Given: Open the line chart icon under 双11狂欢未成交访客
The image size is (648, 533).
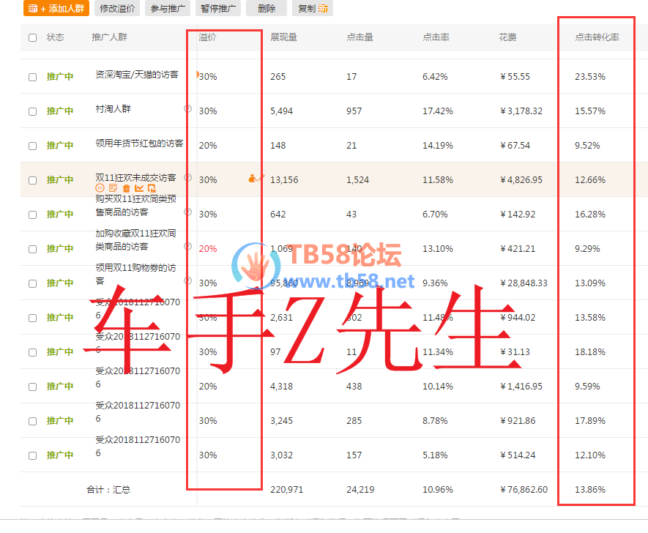Looking at the screenshot, I should coord(139,188).
